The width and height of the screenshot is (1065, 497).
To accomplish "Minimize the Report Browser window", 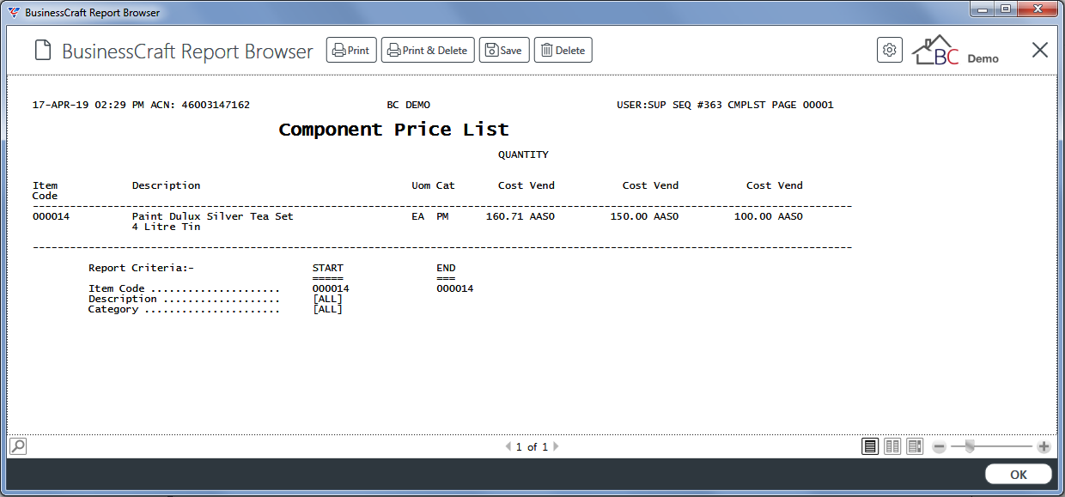I will [983, 9].
